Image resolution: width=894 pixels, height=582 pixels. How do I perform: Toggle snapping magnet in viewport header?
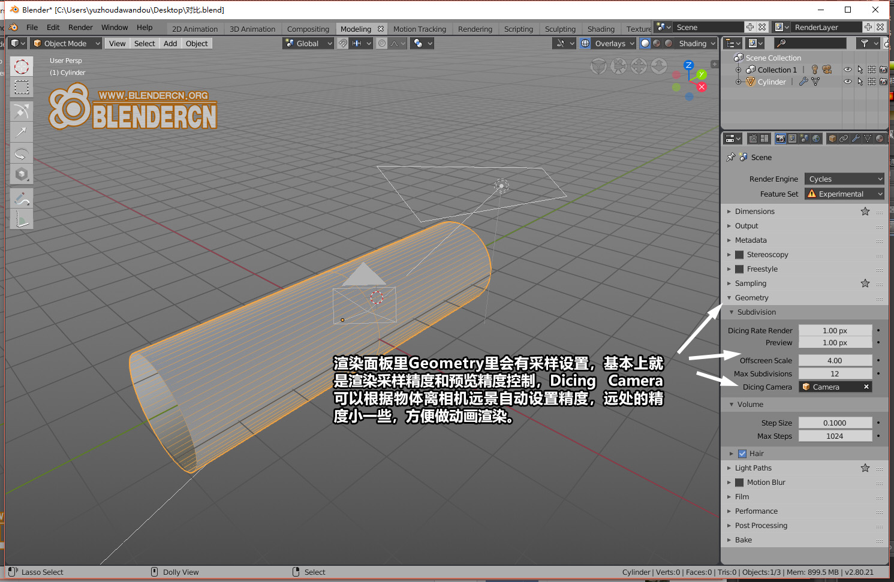342,43
